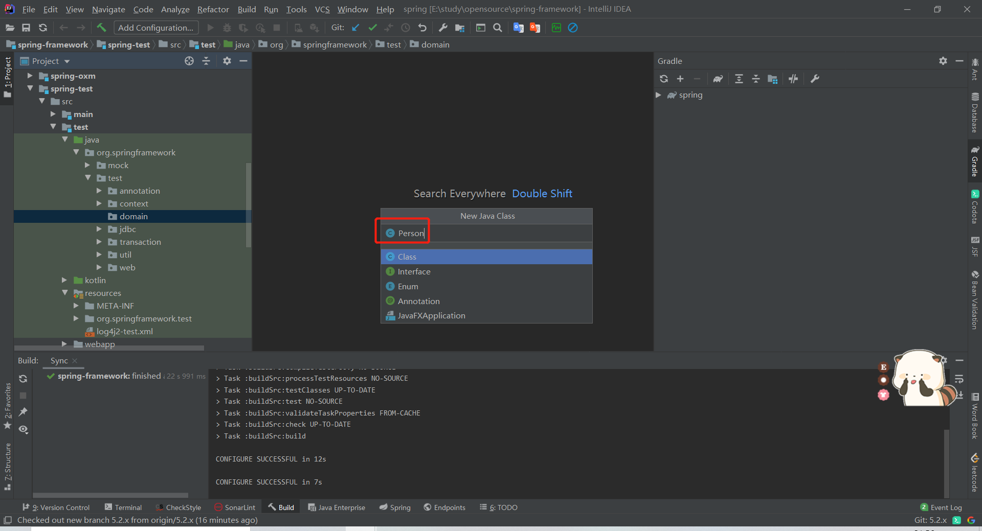982x531 pixels.
Task: Click Project tree vertical scrollbar
Action: click(249, 204)
